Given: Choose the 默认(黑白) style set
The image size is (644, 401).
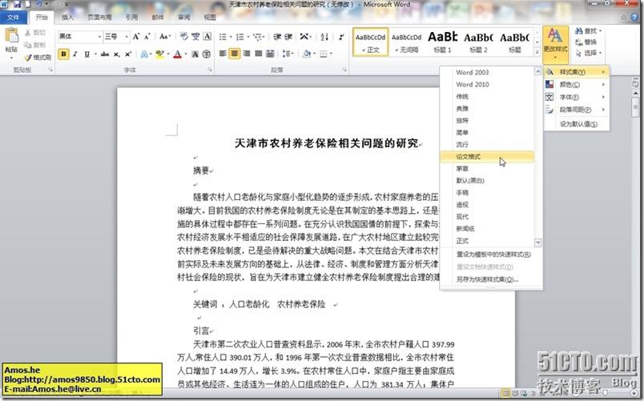Looking at the screenshot, I should click(487, 181).
